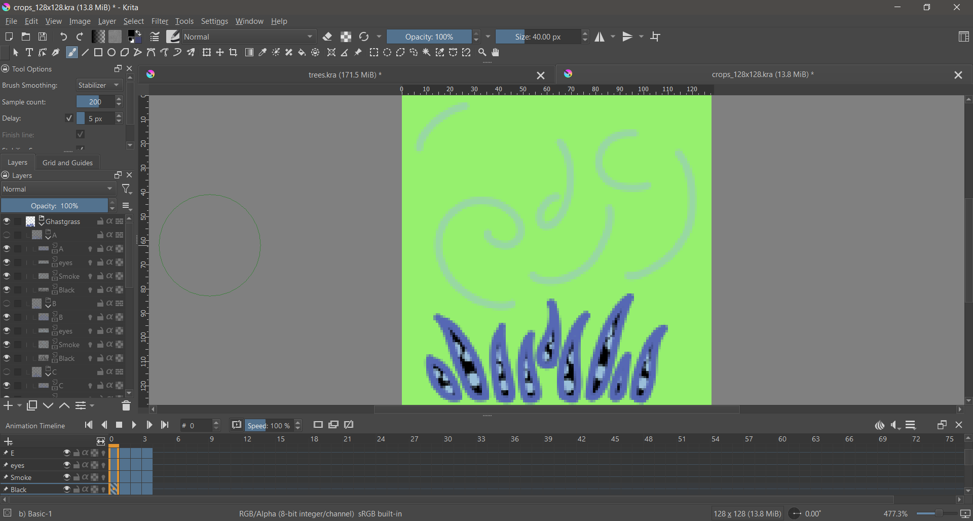Image resolution: width=973 pixels, height=521 pixels.
Task: Adjust the brush Opacity slider
Action: [x=429, y=36]
